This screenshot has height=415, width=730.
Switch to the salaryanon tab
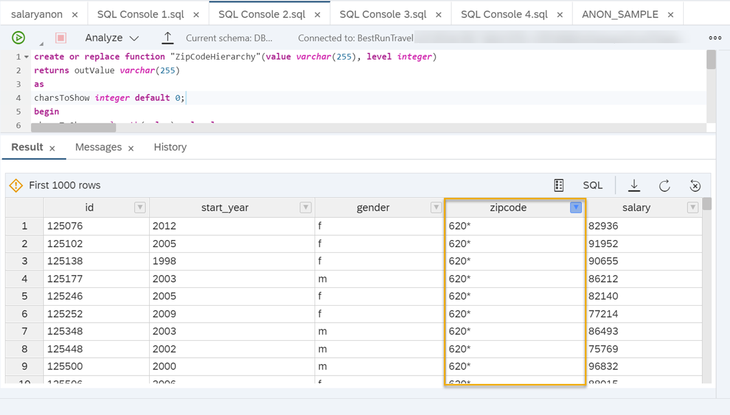[x=36, y=14]
